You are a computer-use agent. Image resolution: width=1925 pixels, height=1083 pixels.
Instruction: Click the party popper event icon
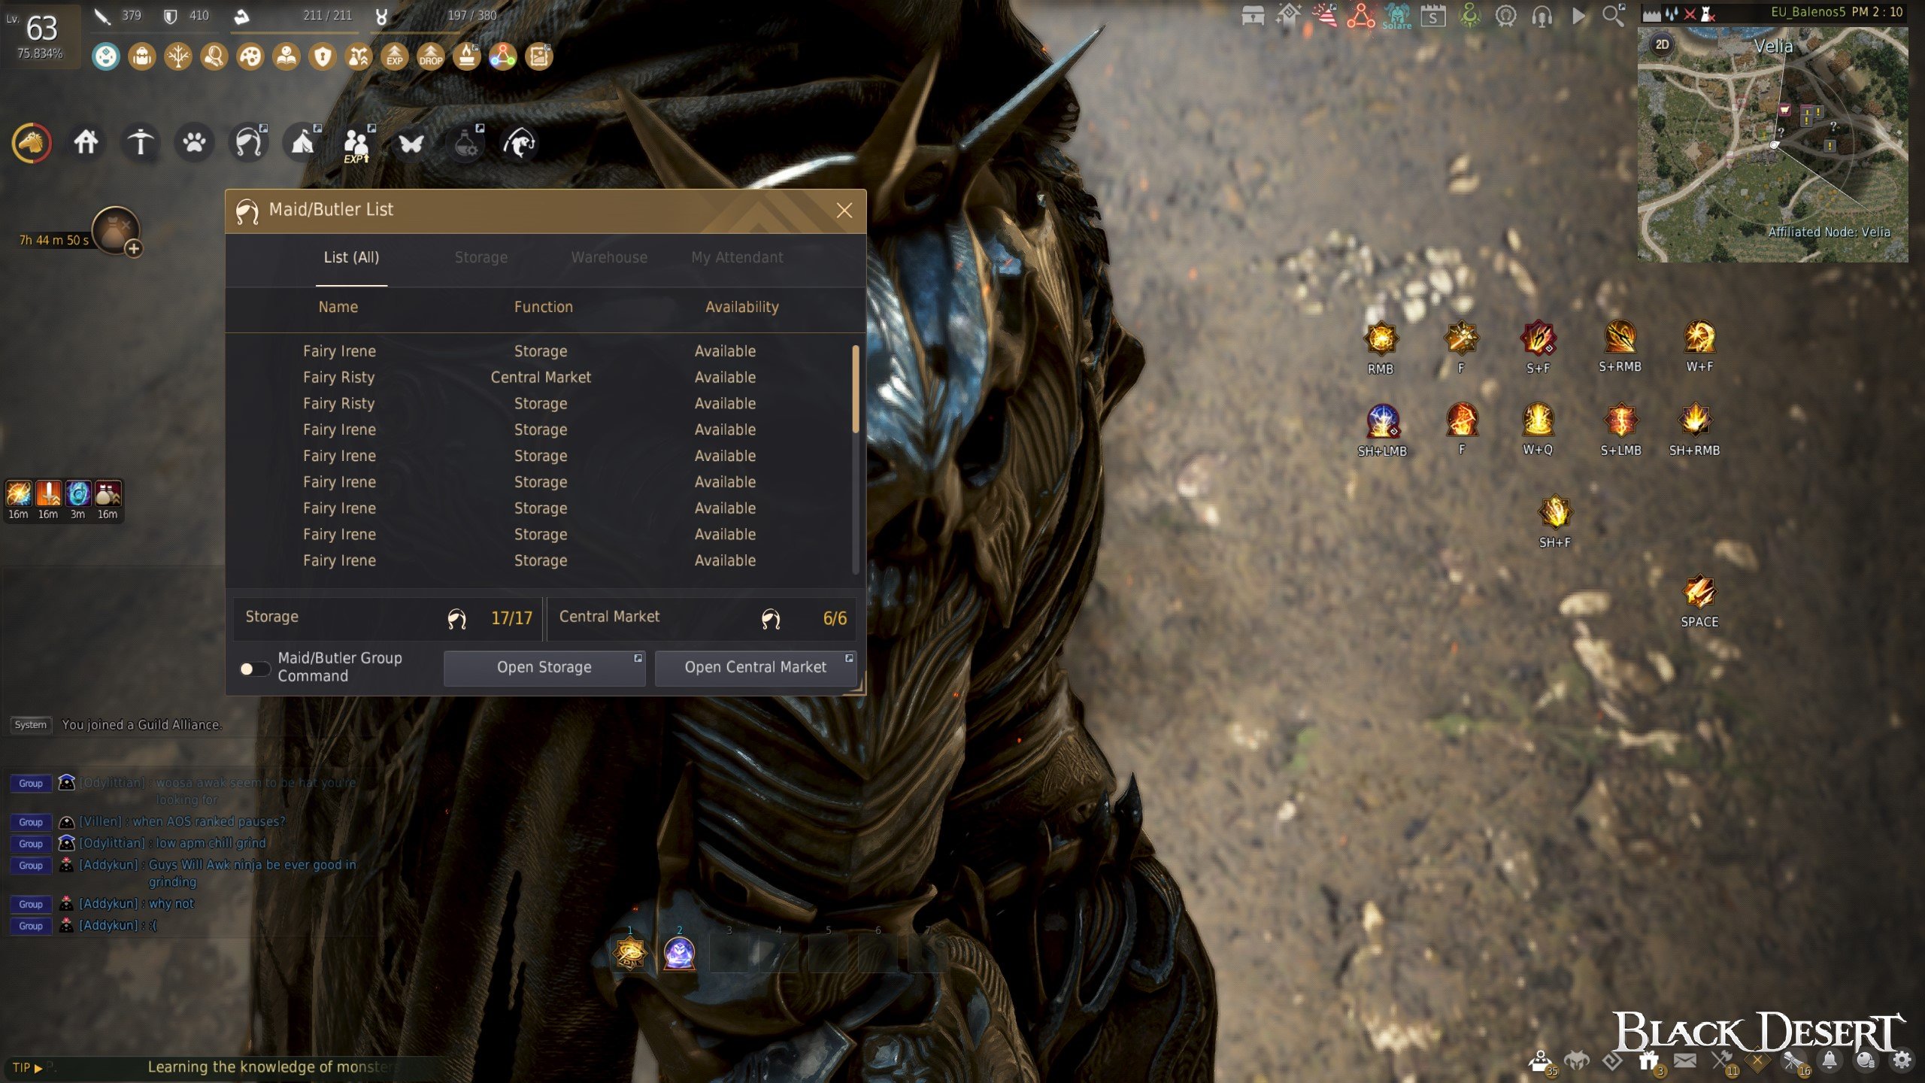(x=1325, y=16)
